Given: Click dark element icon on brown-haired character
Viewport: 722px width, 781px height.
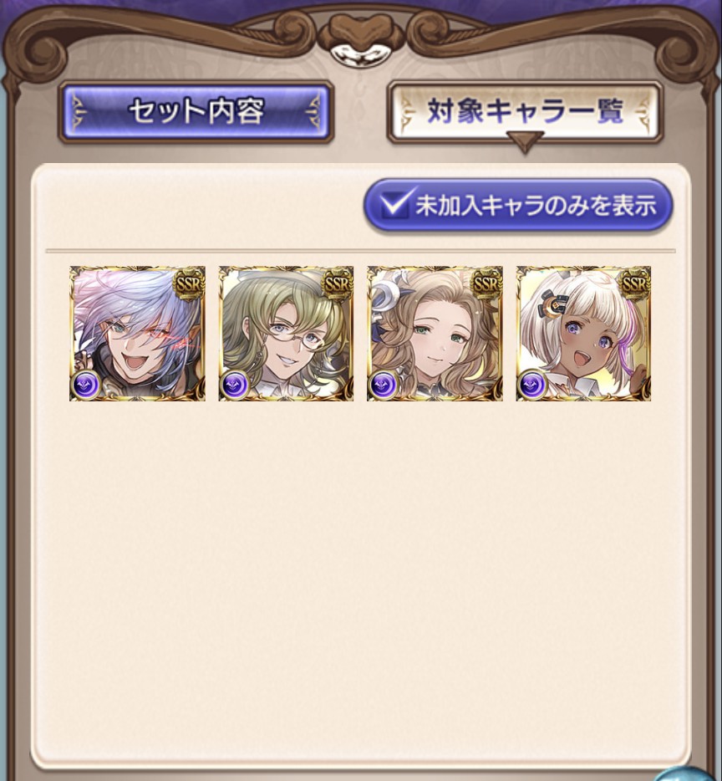Looking at the screenshot, I should (x=384, y=384).
